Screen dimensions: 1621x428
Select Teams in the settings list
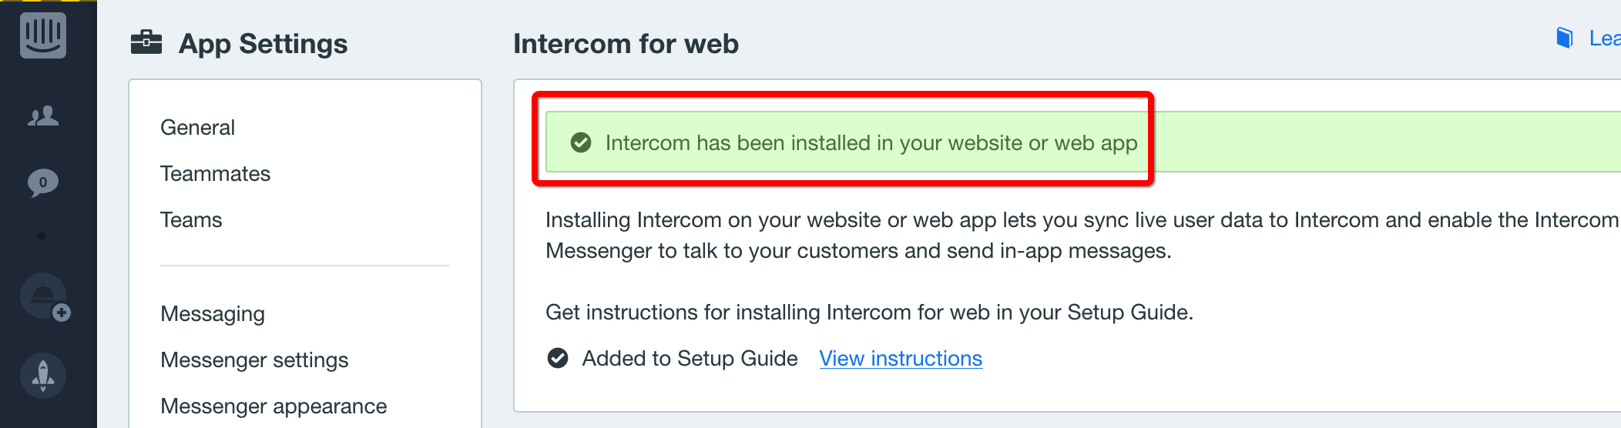[191, 220]
